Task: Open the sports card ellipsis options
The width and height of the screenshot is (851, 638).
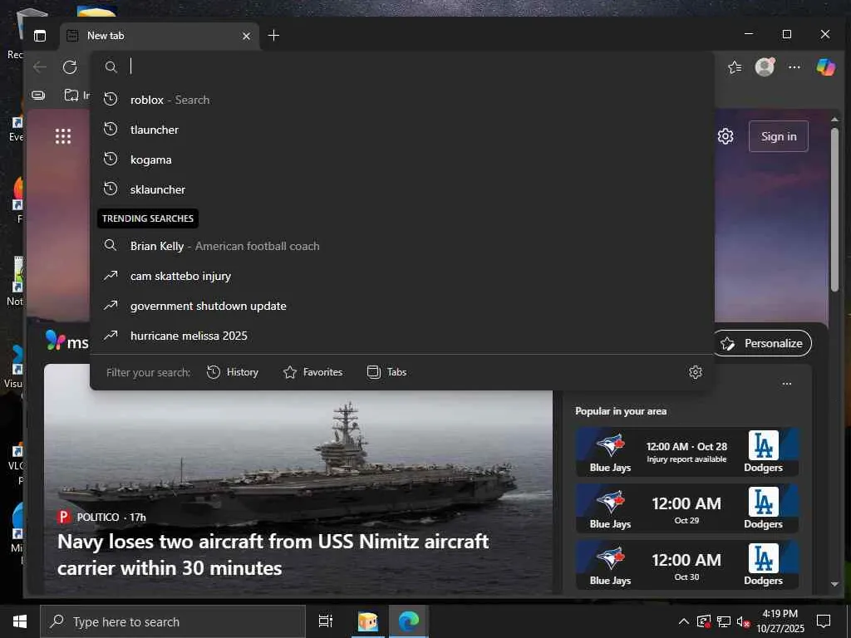Action: [786, 384]
